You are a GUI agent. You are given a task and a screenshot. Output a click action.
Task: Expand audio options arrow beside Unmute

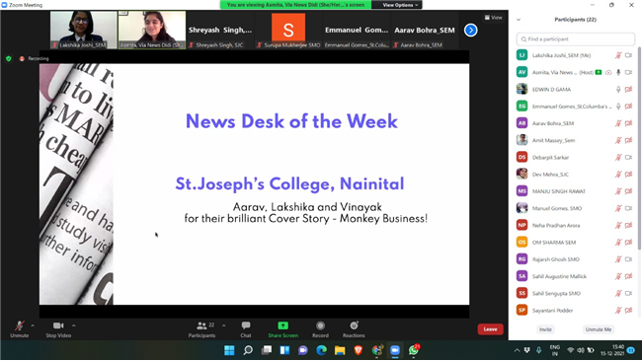pyautogui.click(x=33, y=325)
